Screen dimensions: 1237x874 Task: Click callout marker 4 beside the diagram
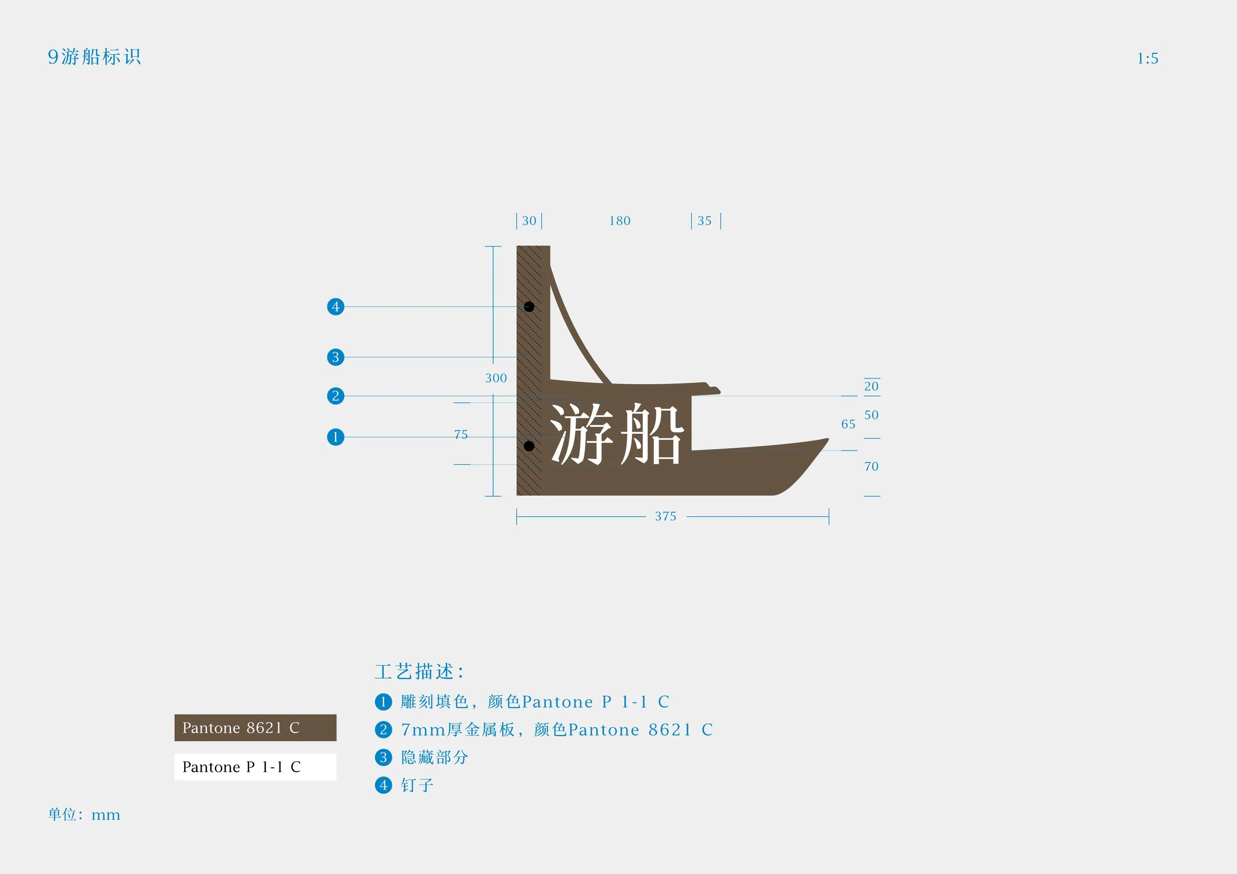(x=335, y=307)
